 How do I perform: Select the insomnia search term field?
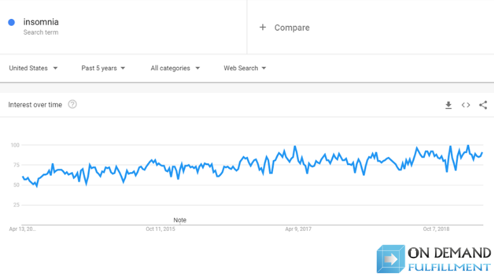(x=41, y=22)
